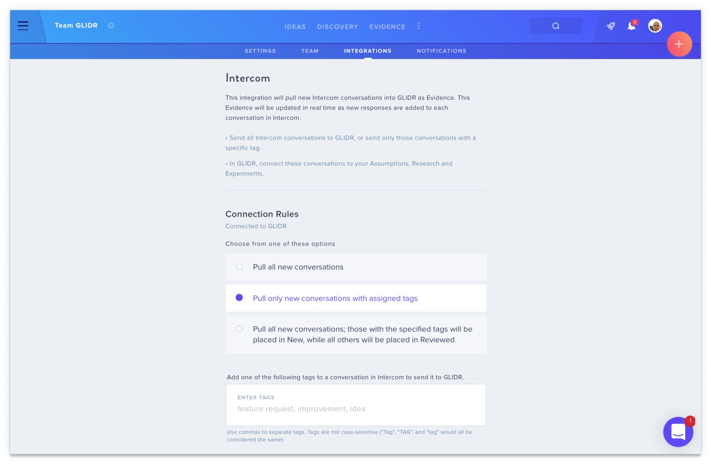Click the search magnifier icon
This screenshot has height=464, width=711.
point(555,26)
